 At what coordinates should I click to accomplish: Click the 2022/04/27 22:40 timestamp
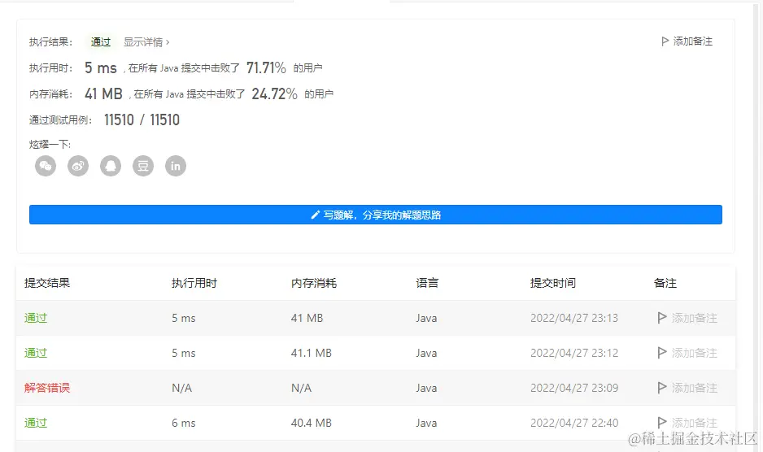pos(574,423)
